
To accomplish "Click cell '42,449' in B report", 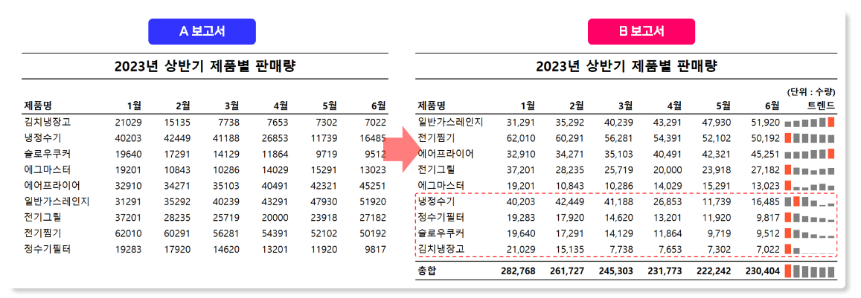I will [569, 201].
